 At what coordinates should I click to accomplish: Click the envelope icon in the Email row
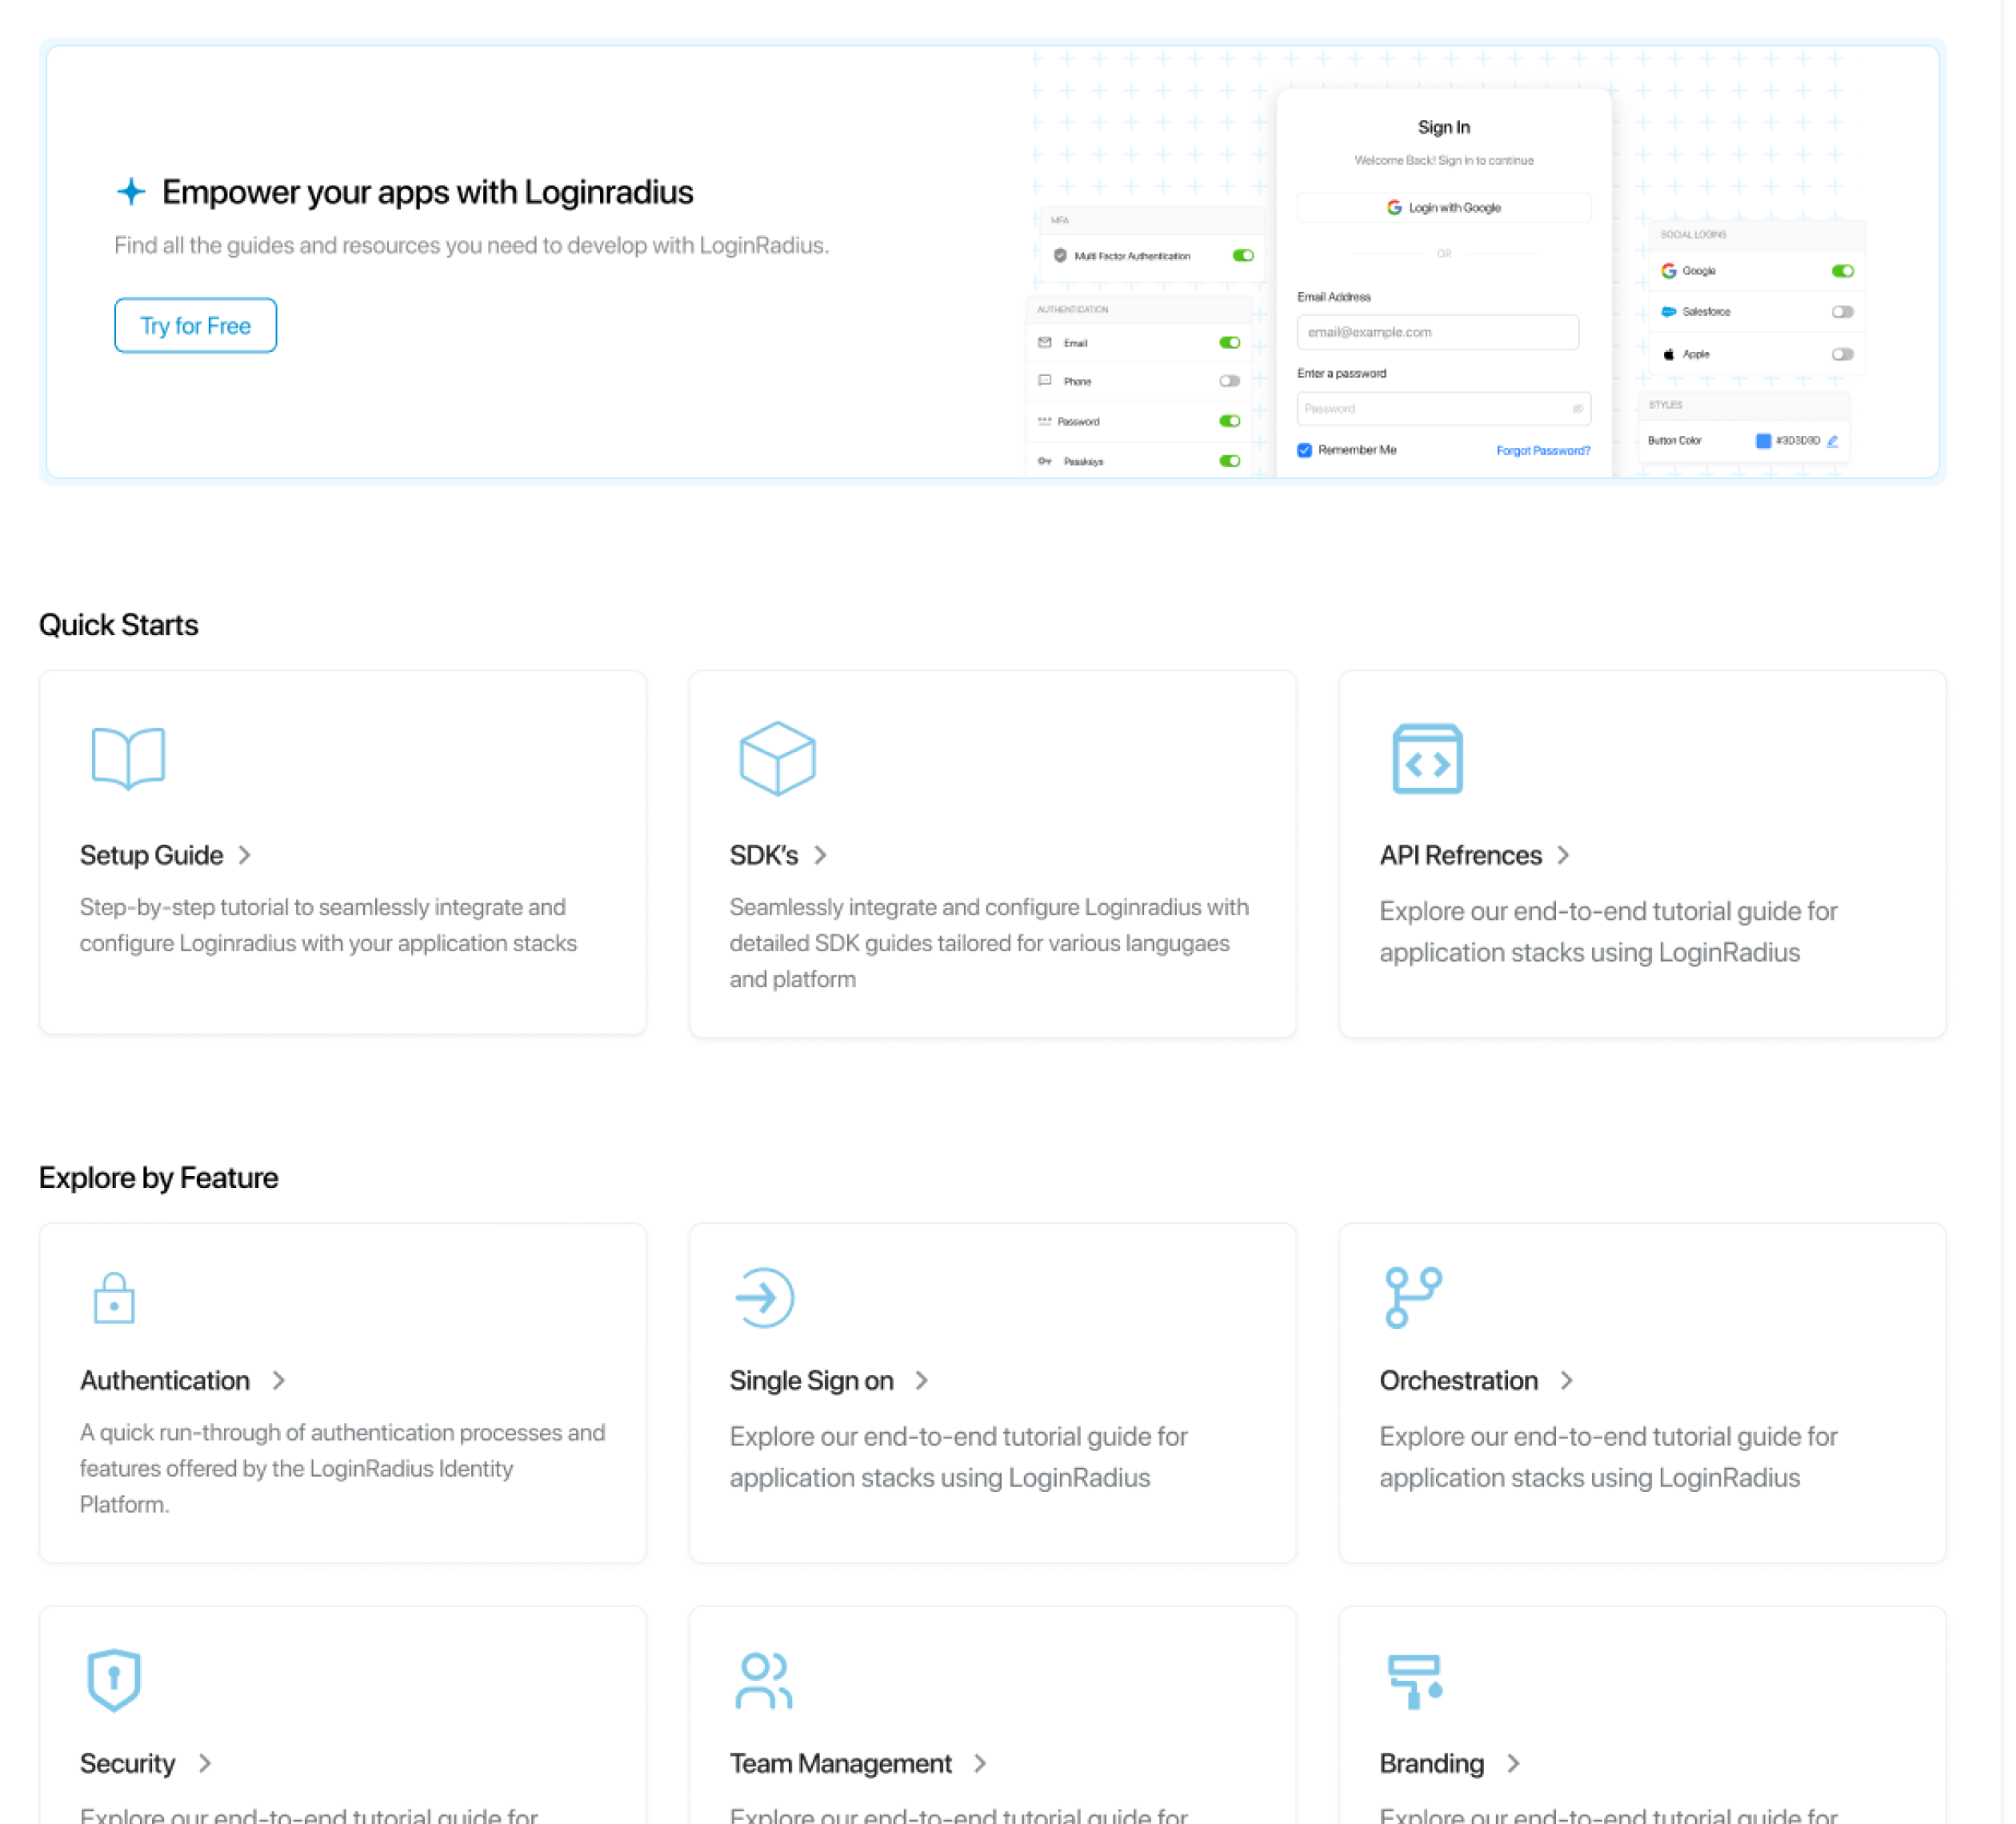[x=1045, y=343]
